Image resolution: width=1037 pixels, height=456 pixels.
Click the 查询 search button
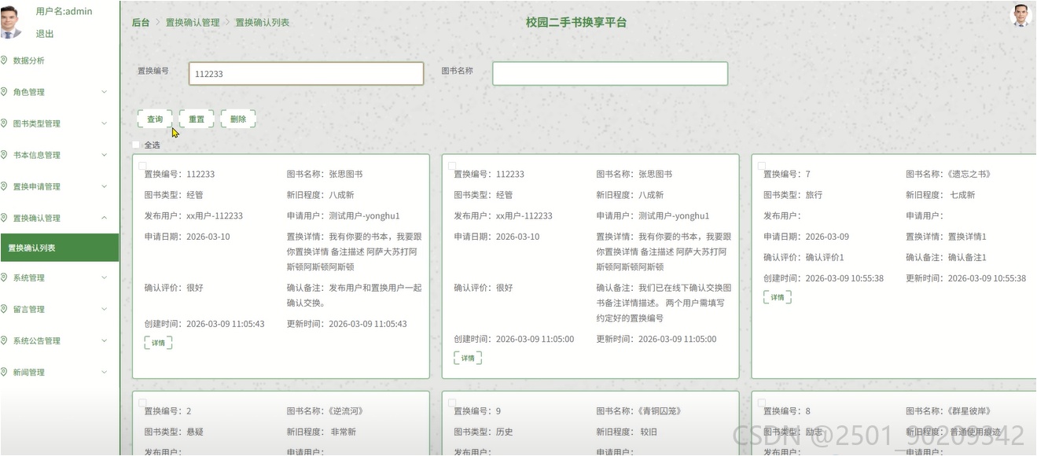(x=155, y=120)
